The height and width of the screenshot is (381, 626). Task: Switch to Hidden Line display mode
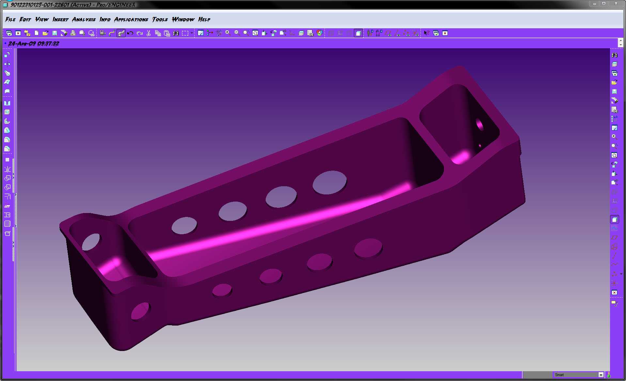click(340, 33)
